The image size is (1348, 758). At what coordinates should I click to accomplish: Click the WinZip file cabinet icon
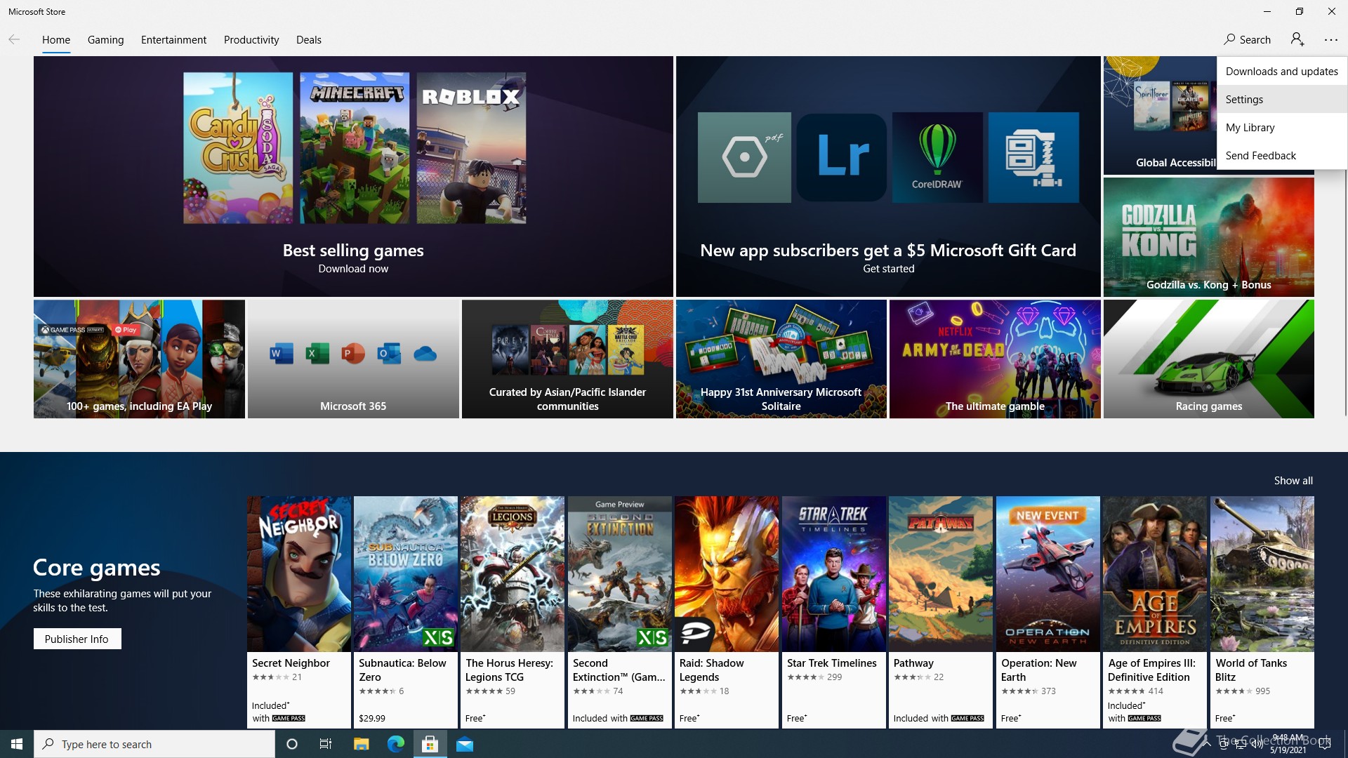(x=1033, y=158)
